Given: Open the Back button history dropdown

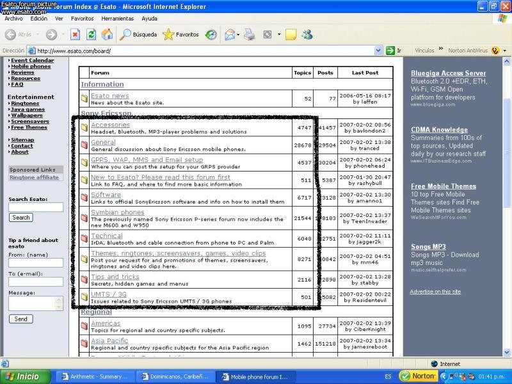Looking at the screenshot, I should 37,35.
